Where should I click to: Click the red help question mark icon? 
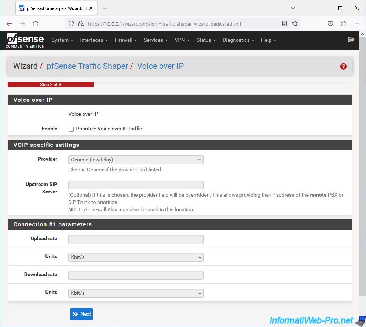pyautogui.click(x=343, y=66)
